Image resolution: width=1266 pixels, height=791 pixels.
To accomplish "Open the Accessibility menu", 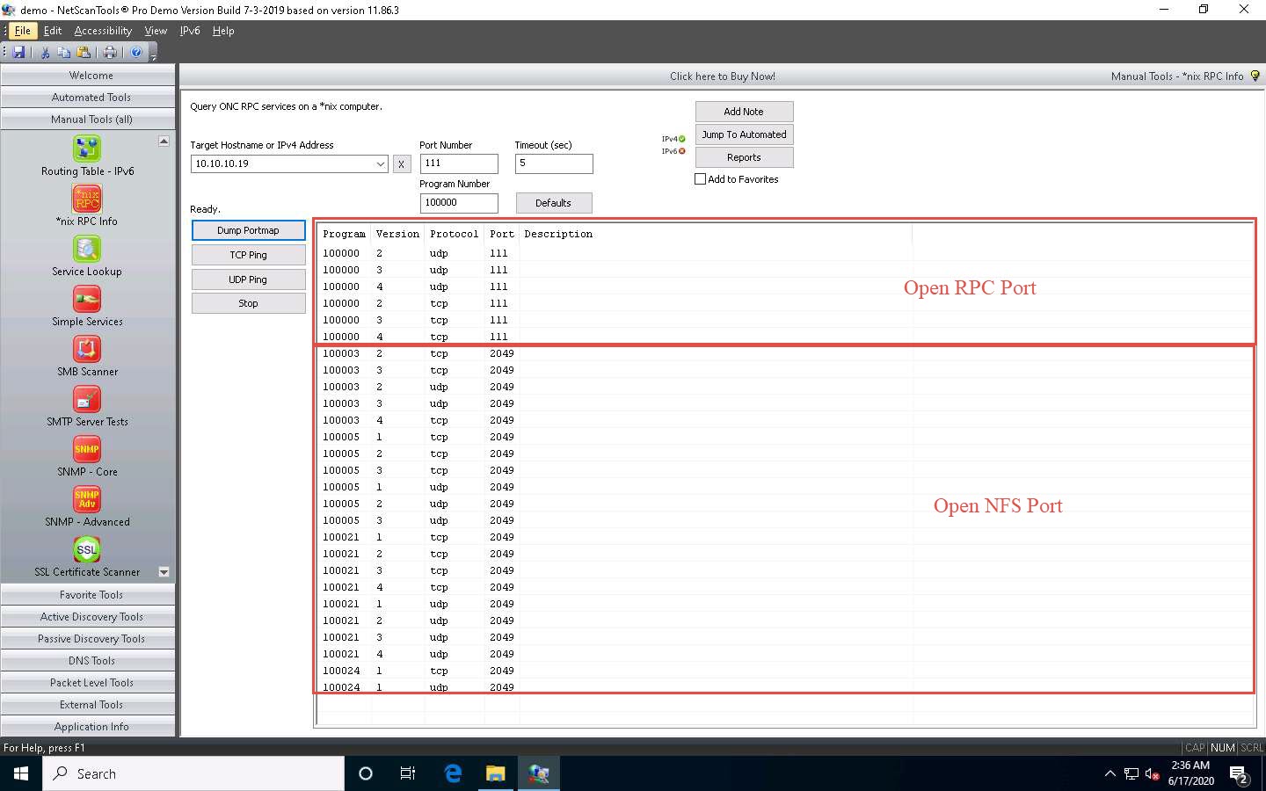I will click(x=103, y=31).
